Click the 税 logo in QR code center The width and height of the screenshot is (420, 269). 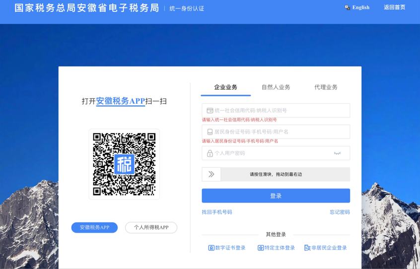[x=124, y=164]
